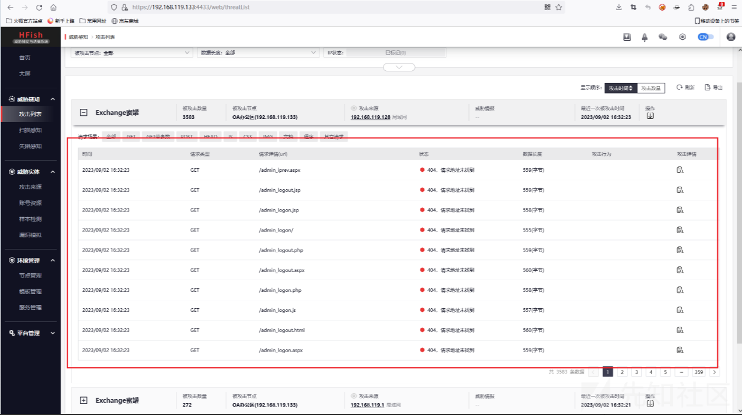Image resolution: width=742 pixels, height=415 pixels.
Task: Open attack detail for /admin_logout.html row
Action: coord(680,330)
